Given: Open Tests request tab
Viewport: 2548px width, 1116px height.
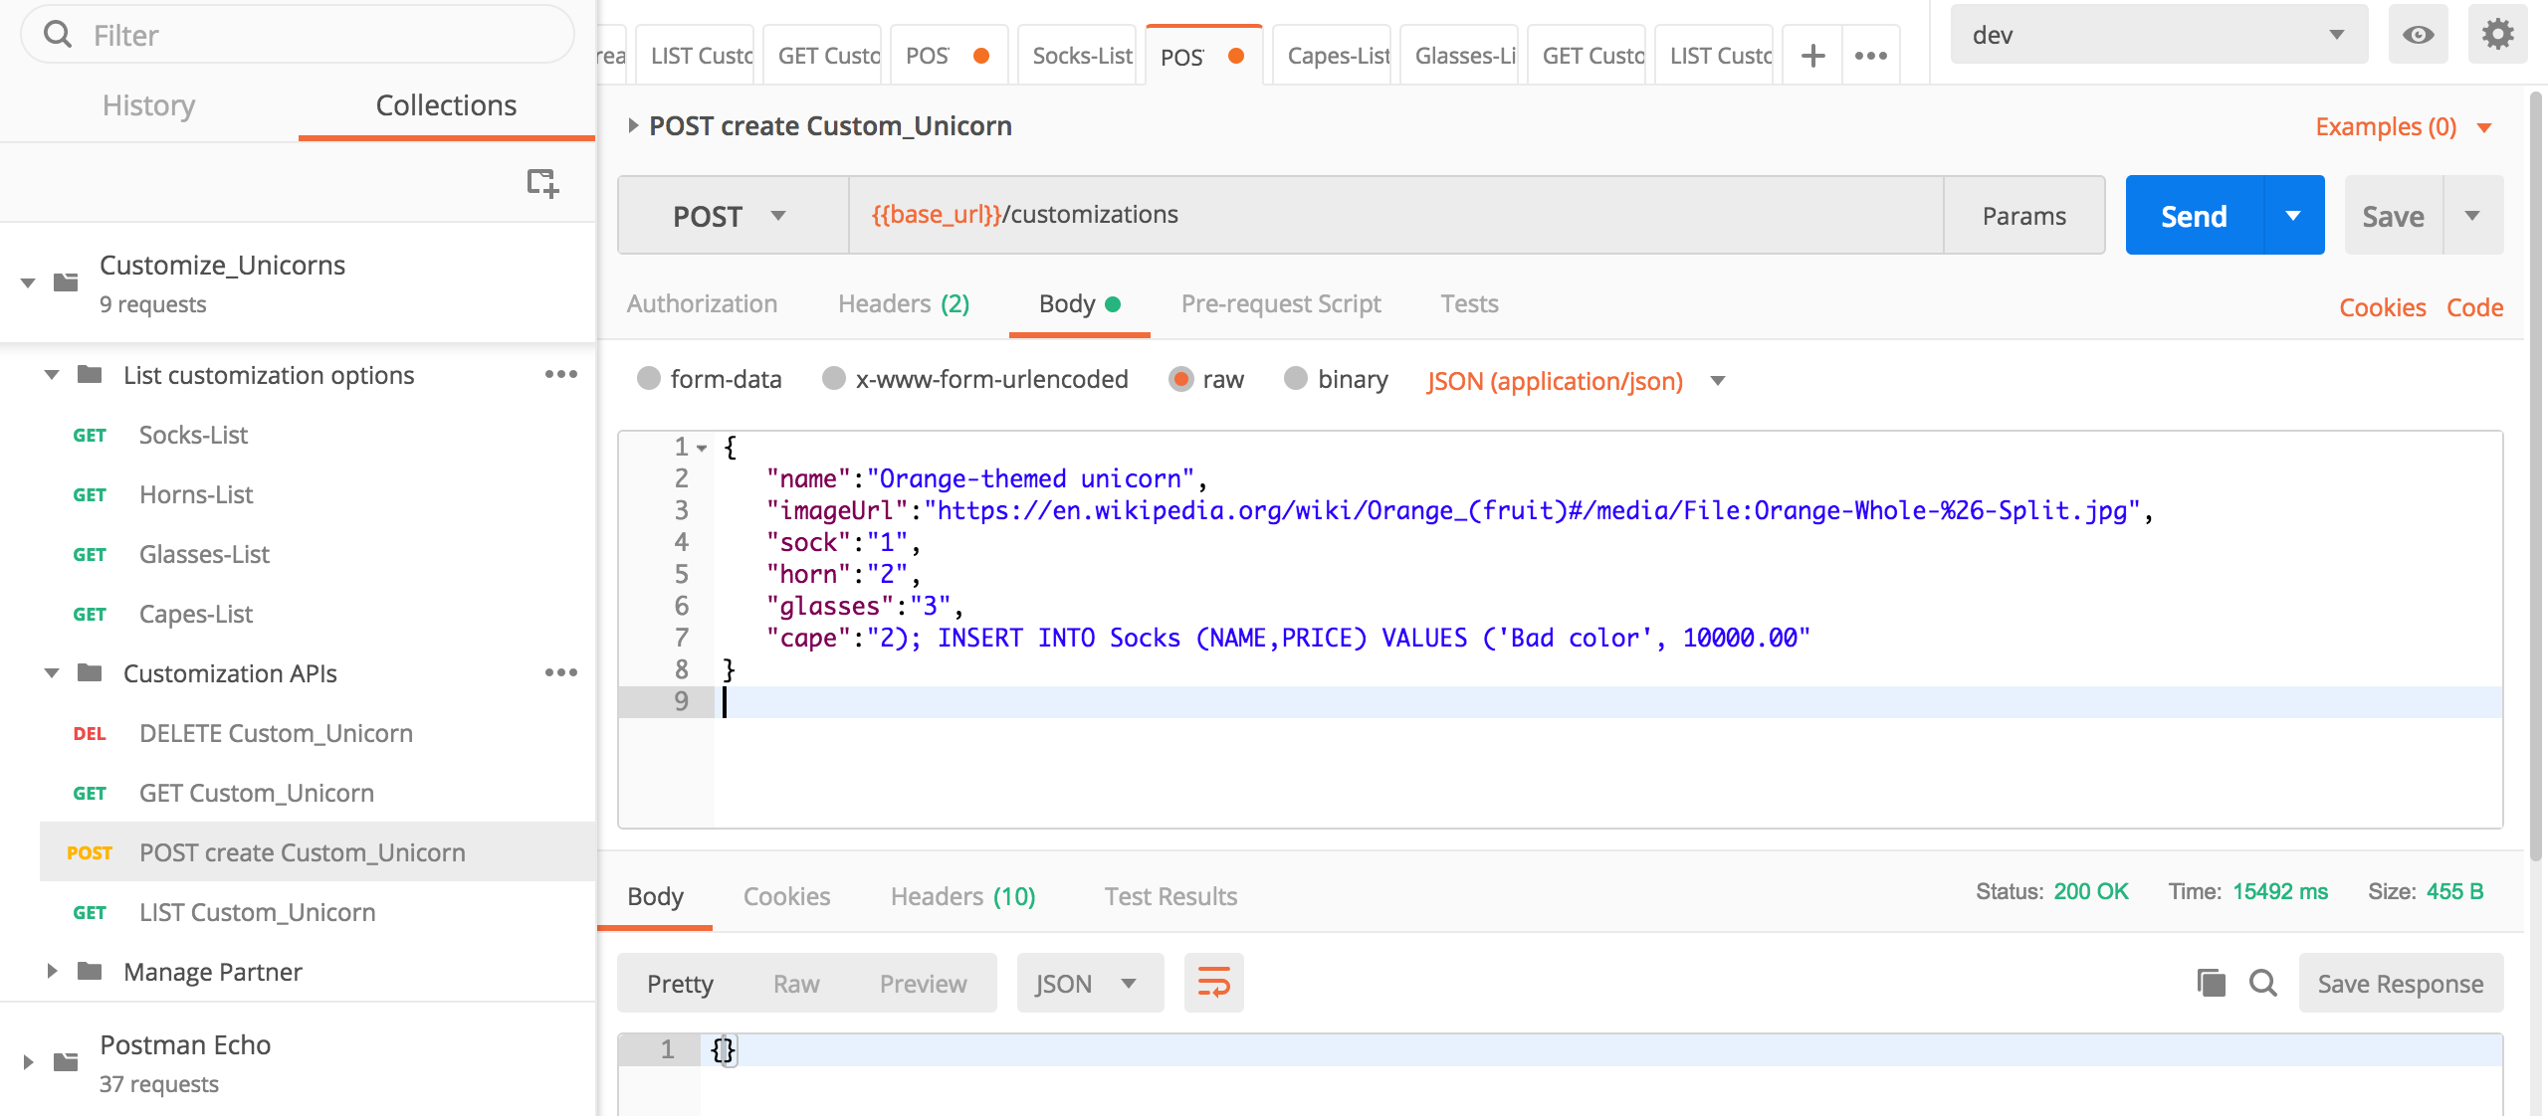Looking at the screenshot, I should click(1469, 303).
